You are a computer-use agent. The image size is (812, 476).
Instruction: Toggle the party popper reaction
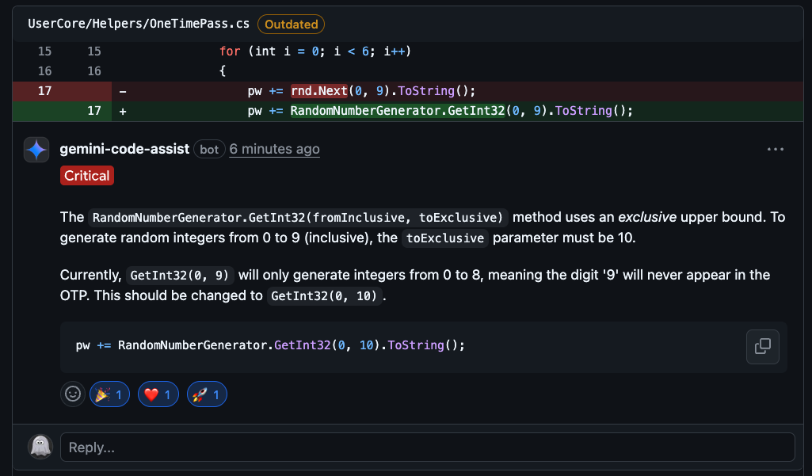click(110, 394)
